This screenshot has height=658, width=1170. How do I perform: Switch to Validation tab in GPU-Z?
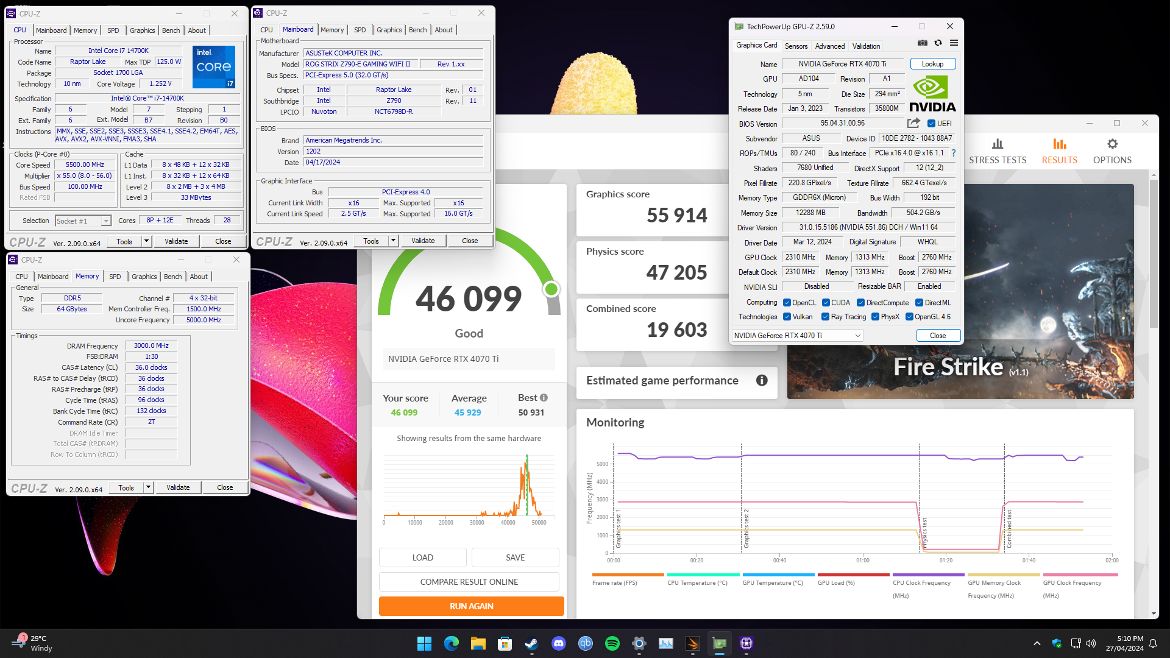tap(866, 46)
